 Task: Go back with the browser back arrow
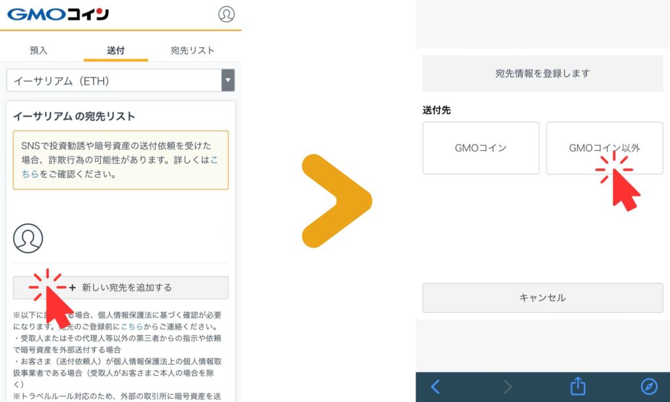pos(435,386)
